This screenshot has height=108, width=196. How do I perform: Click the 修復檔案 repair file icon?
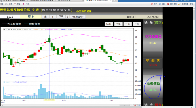pyautogui.click(x=179, y=4)
